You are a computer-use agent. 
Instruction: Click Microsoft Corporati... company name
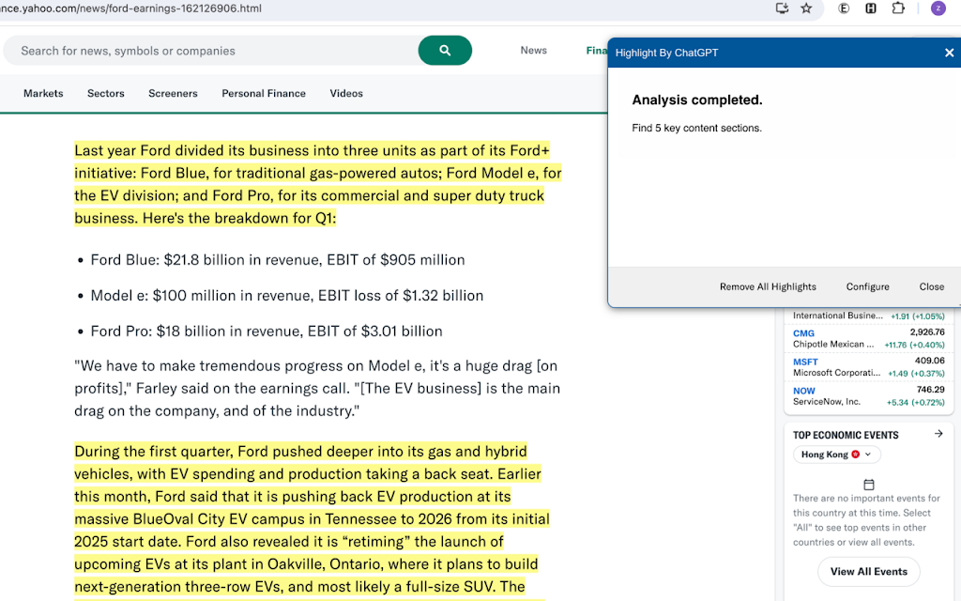point(836,373)
